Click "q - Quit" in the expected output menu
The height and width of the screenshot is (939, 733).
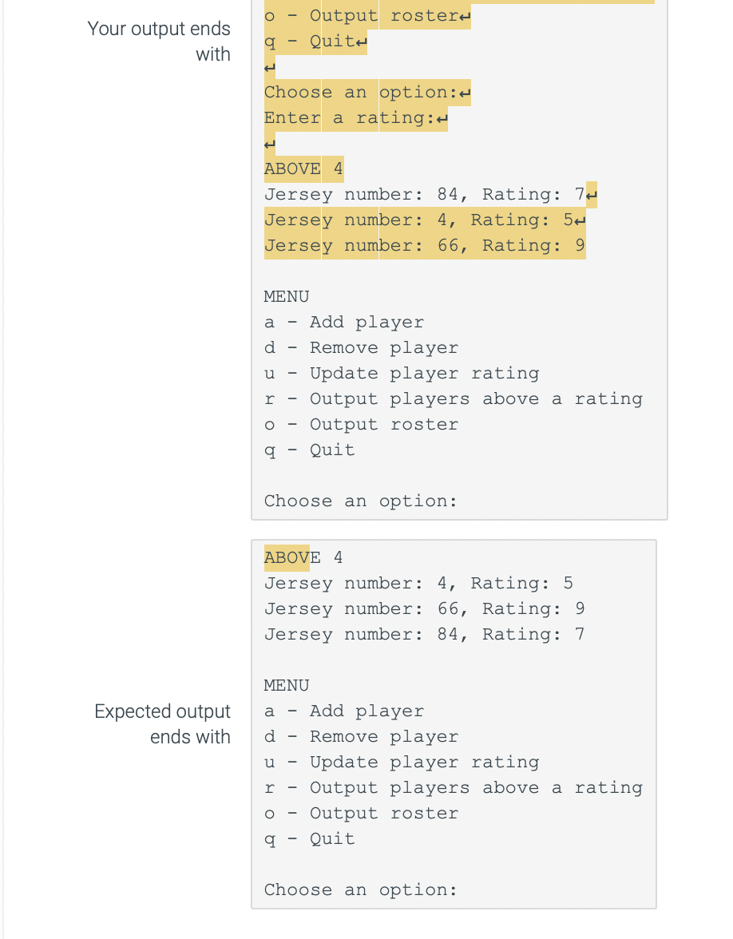tap(310, 838)
